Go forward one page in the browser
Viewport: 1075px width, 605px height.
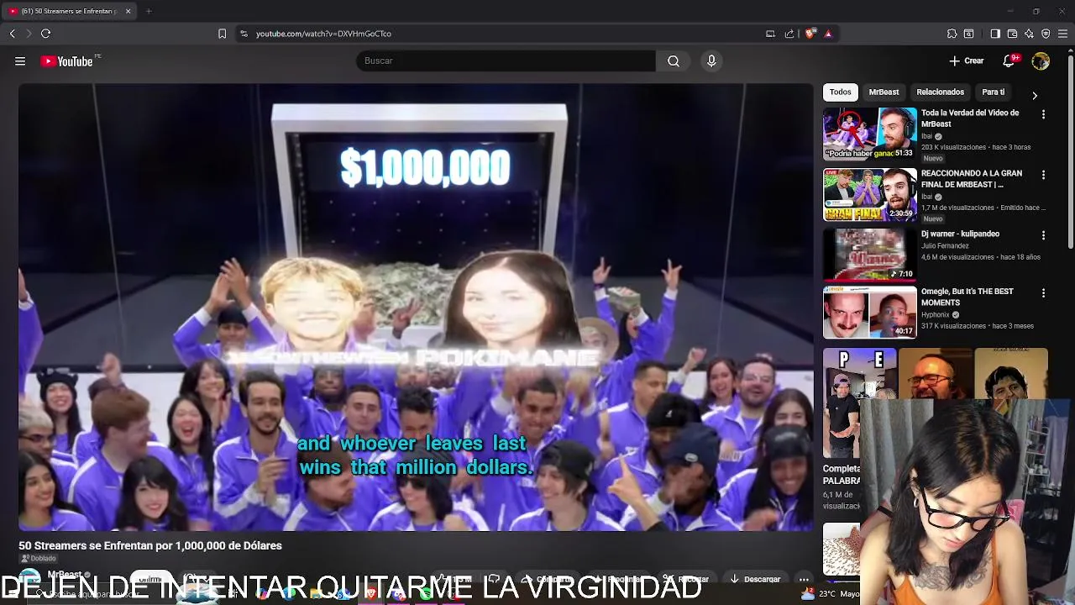pos(29,34)
